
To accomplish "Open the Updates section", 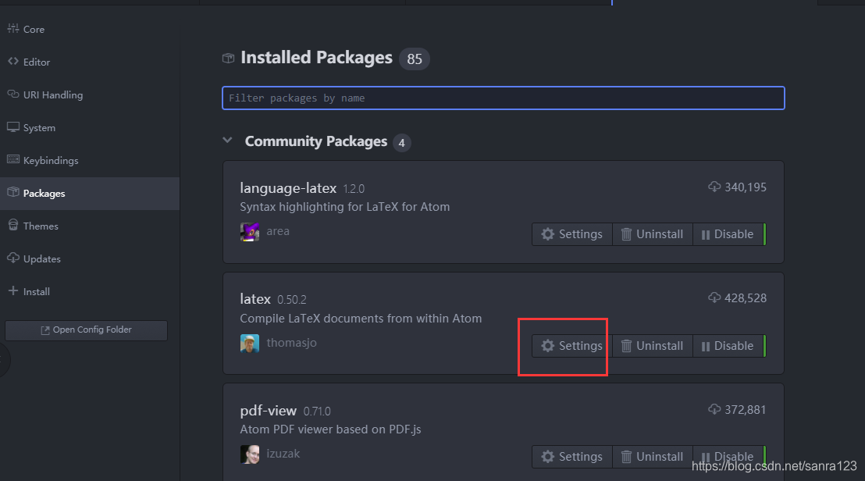I will 89,258.
